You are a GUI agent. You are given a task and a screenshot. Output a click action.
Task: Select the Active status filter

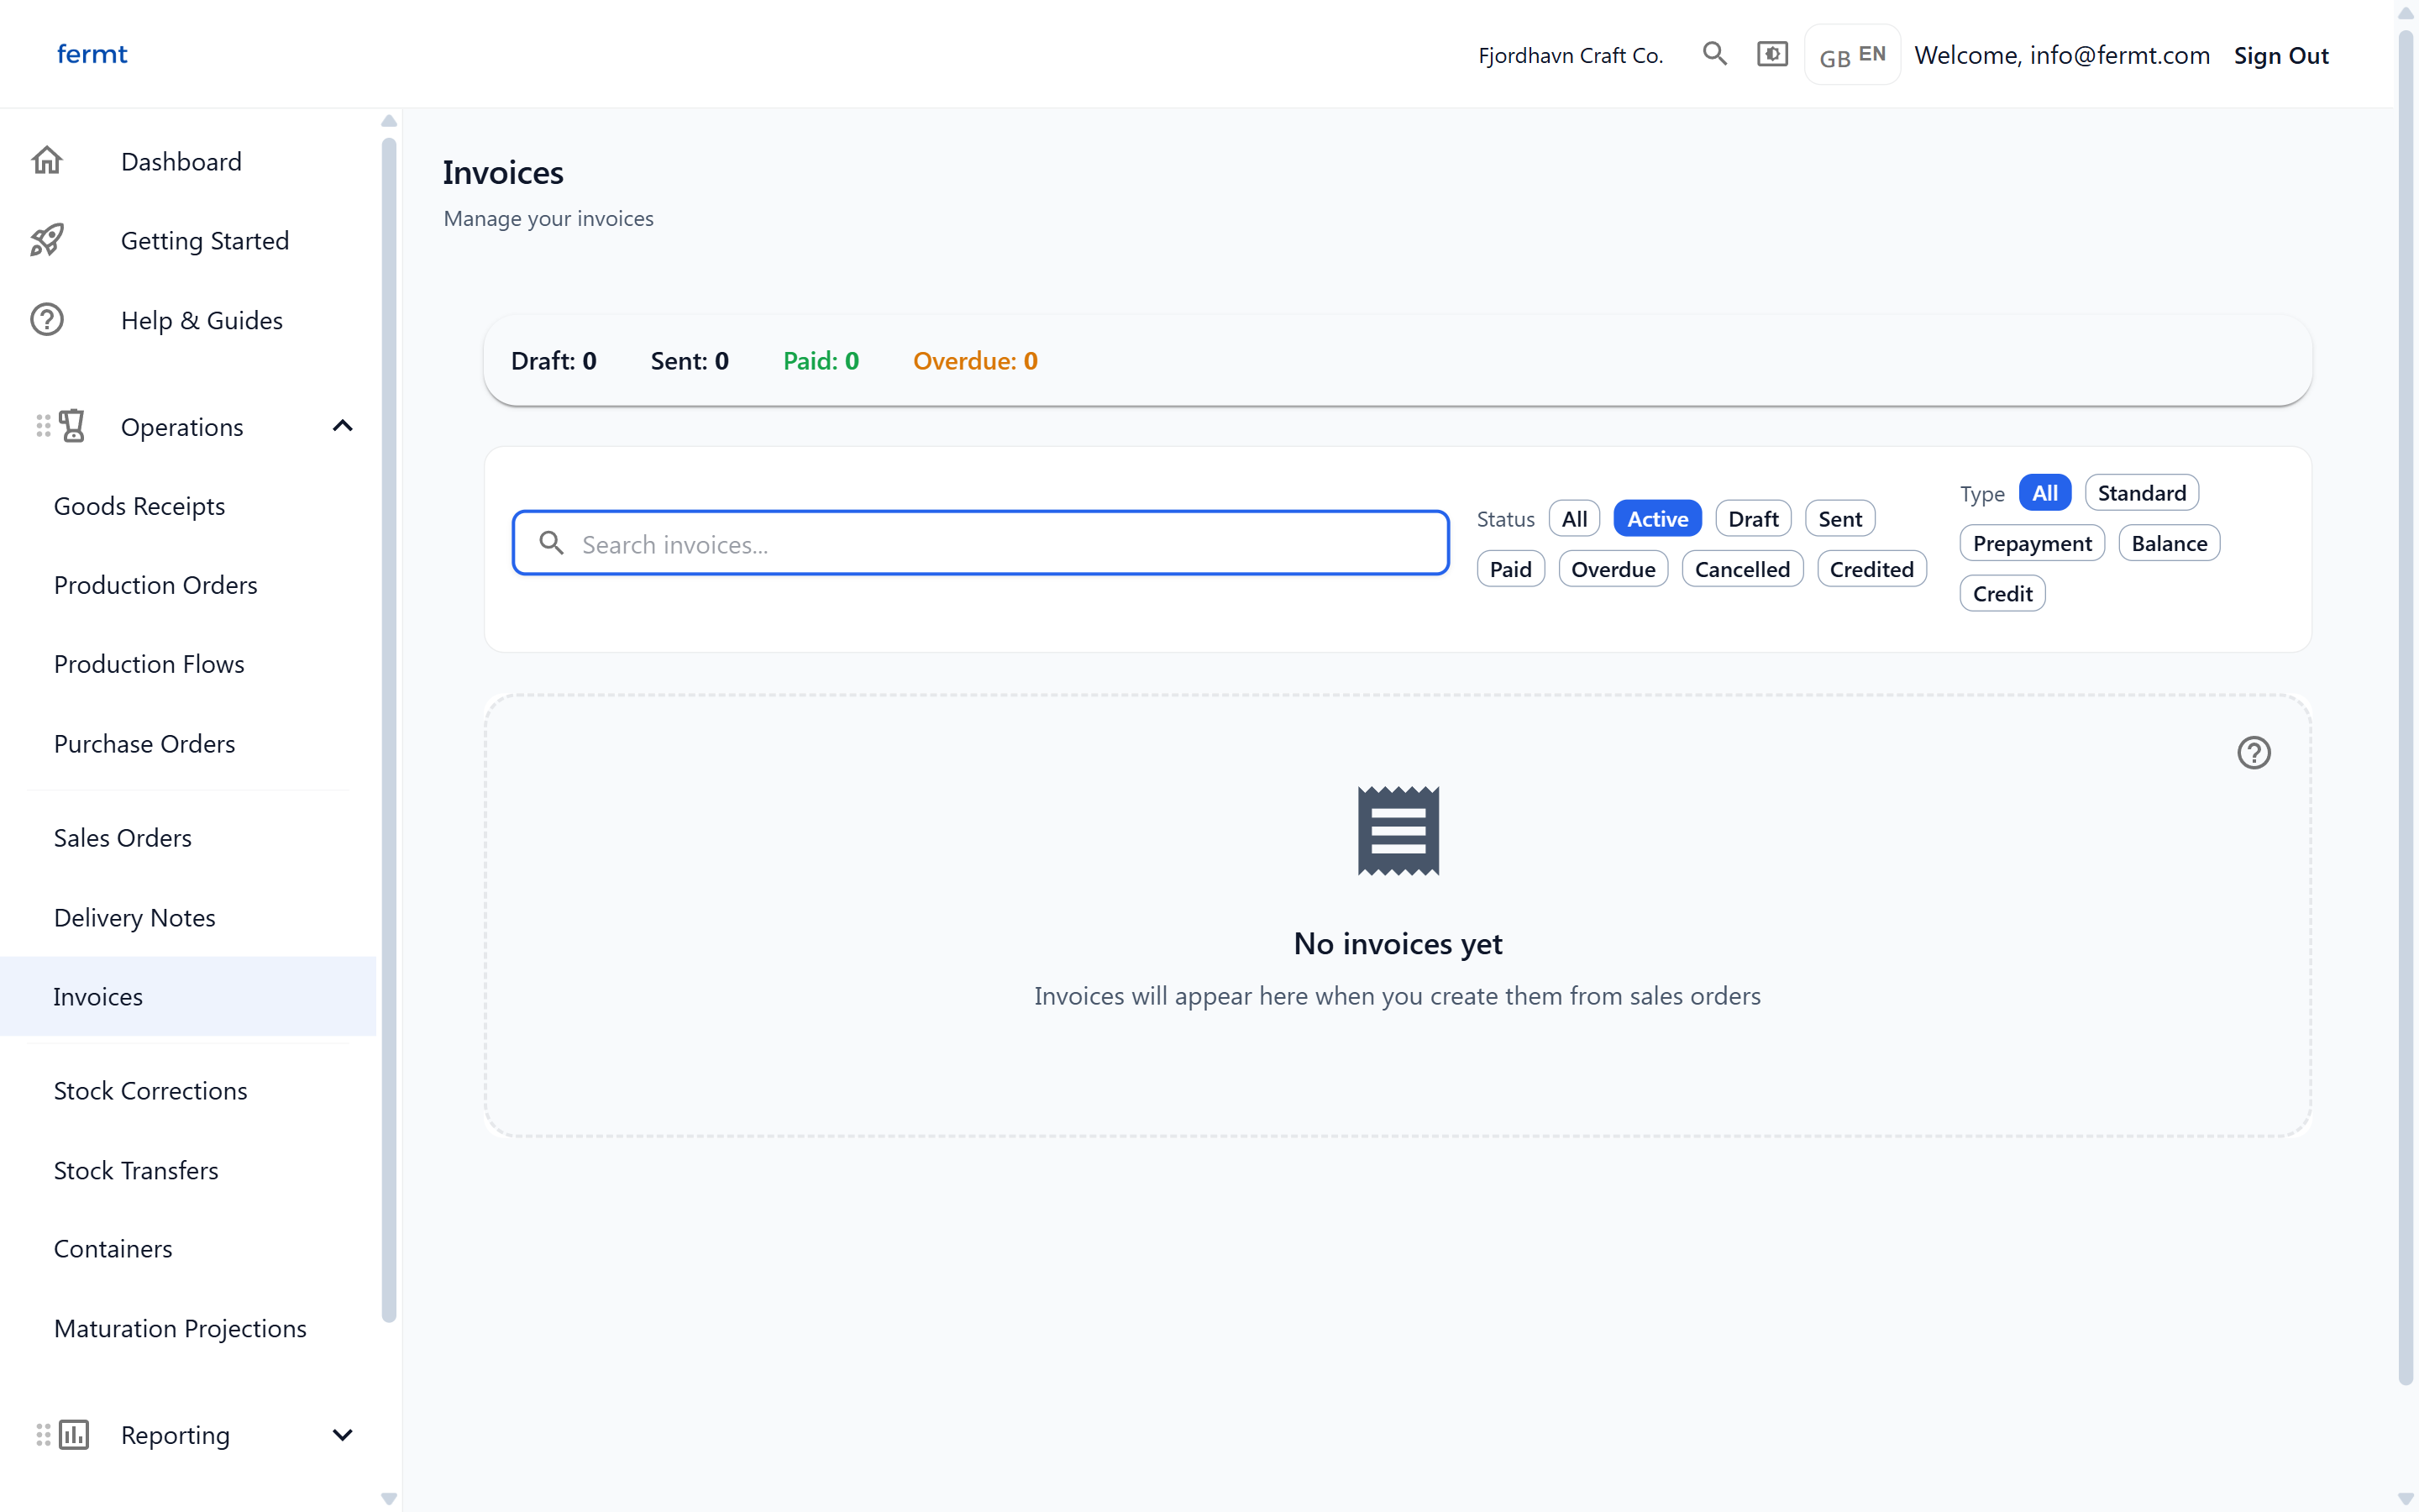pyautogui.click(x=1657, y=518)
